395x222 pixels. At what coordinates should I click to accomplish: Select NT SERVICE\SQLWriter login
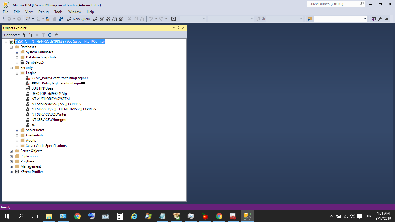click(x=49, y=114)
